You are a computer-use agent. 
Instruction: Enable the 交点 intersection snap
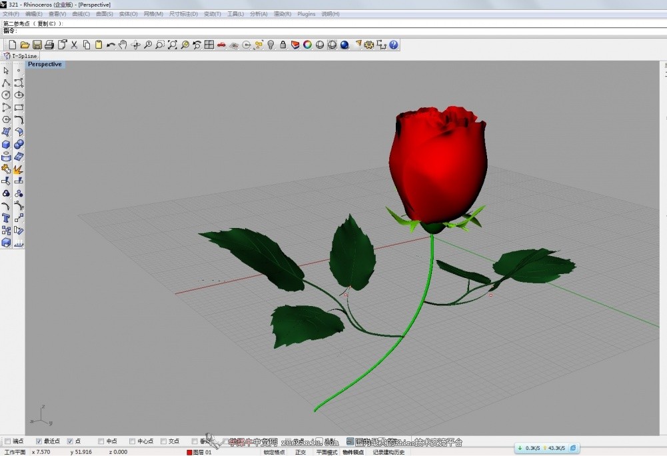coord(164,441)
